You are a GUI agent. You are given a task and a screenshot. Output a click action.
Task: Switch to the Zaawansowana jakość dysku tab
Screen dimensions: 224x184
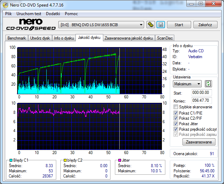[129, 38]
